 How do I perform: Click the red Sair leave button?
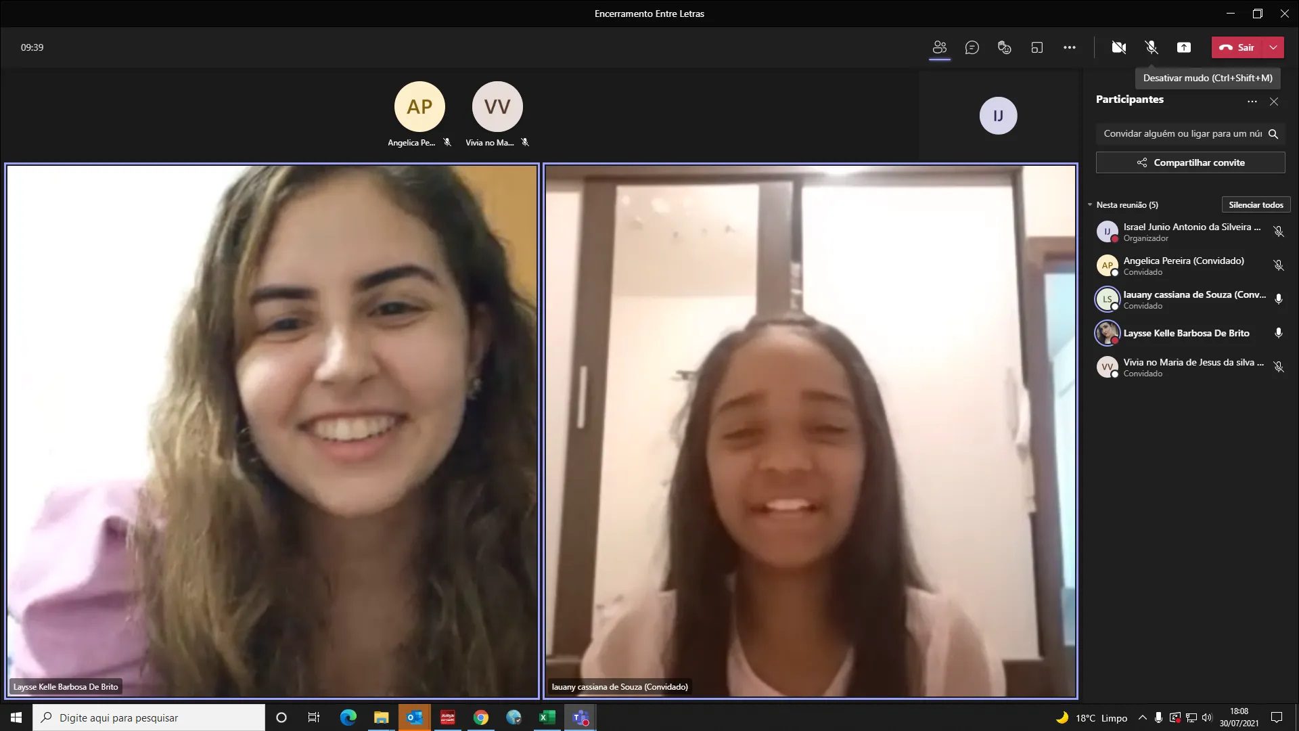(x=1237, y=47)
